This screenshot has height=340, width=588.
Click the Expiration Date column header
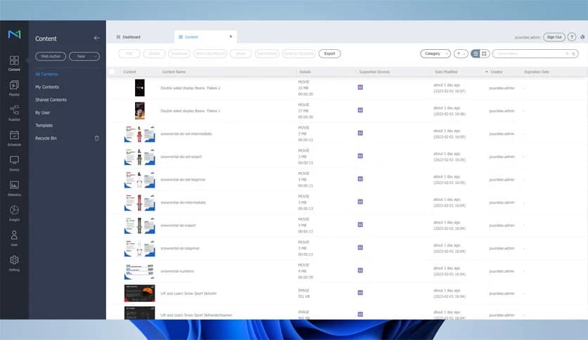coord(537,72)
